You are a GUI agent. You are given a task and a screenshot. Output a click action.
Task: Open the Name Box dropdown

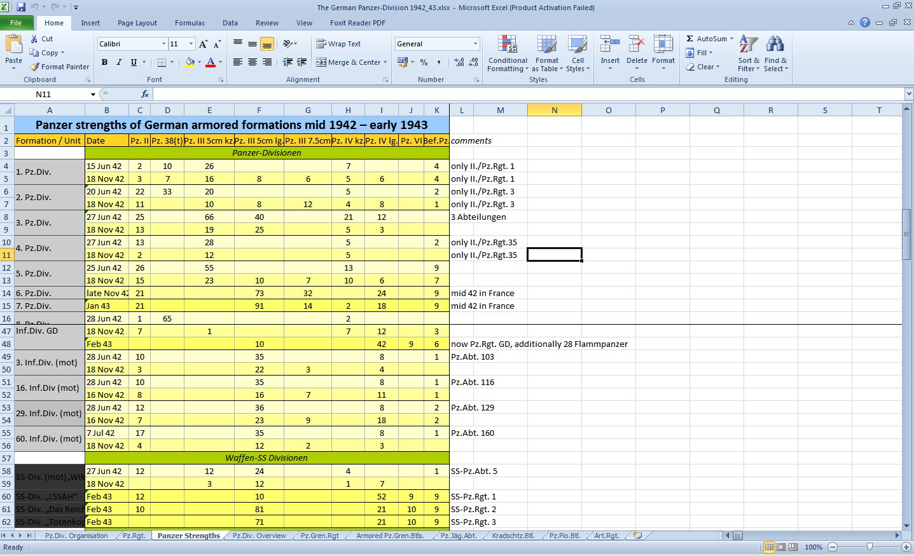(93, 94)
